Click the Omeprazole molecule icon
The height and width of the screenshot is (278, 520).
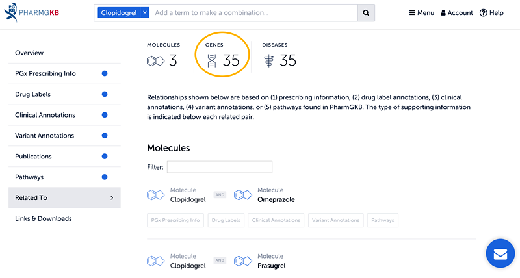pos(242,195)
